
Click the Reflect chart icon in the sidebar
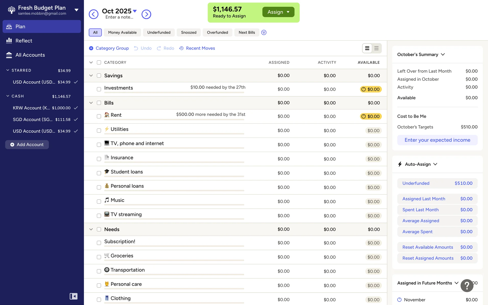click(x=9, y=41)
